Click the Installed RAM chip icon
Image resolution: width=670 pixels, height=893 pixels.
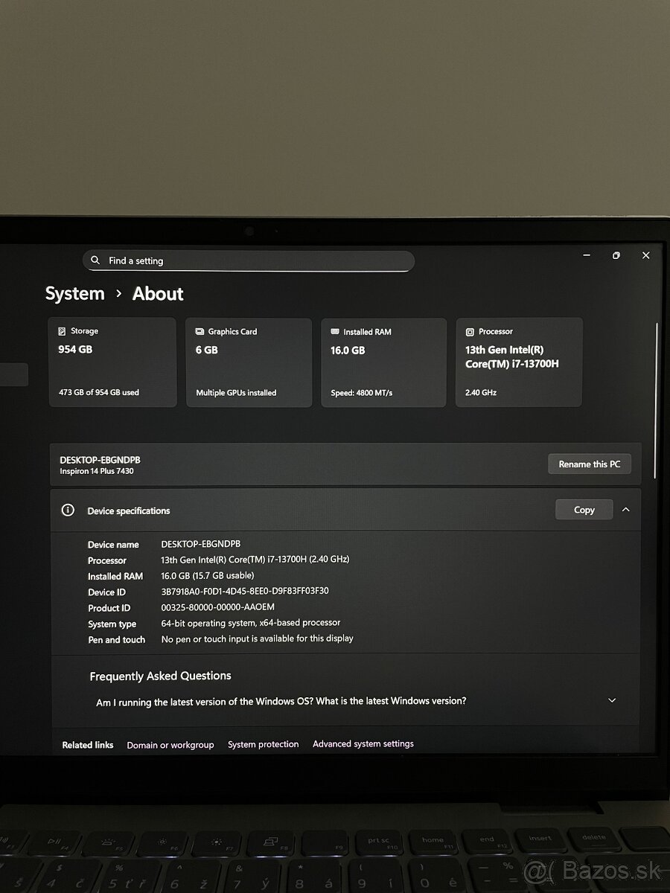(334, 332)
